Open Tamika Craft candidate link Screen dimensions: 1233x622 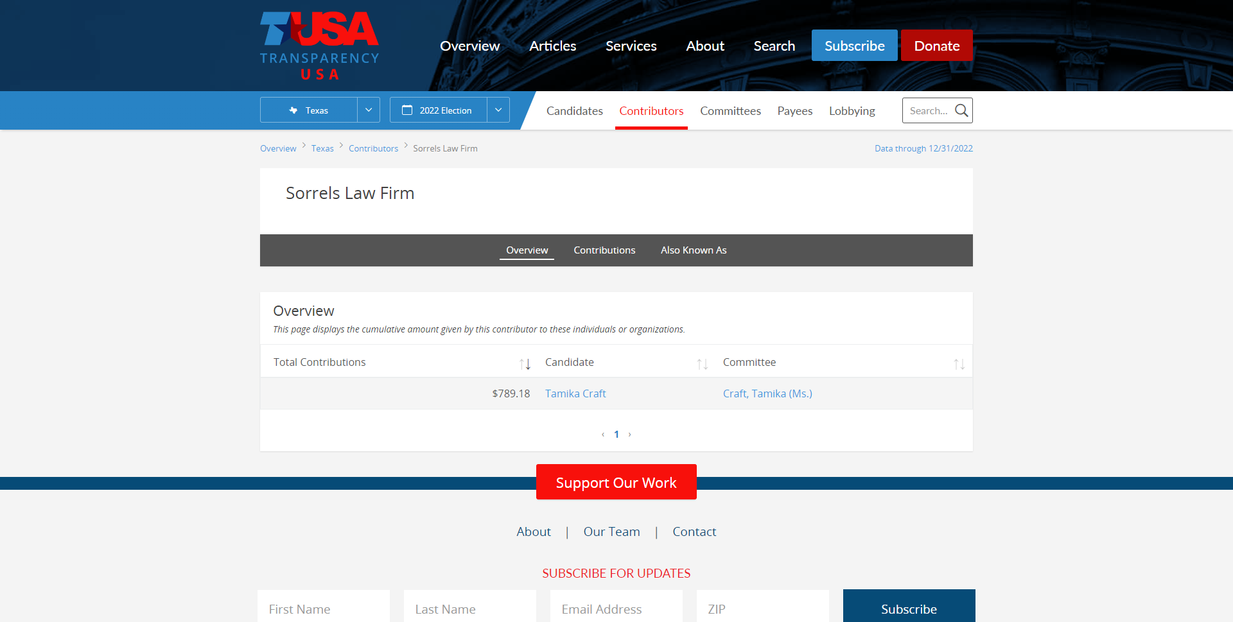575,393
